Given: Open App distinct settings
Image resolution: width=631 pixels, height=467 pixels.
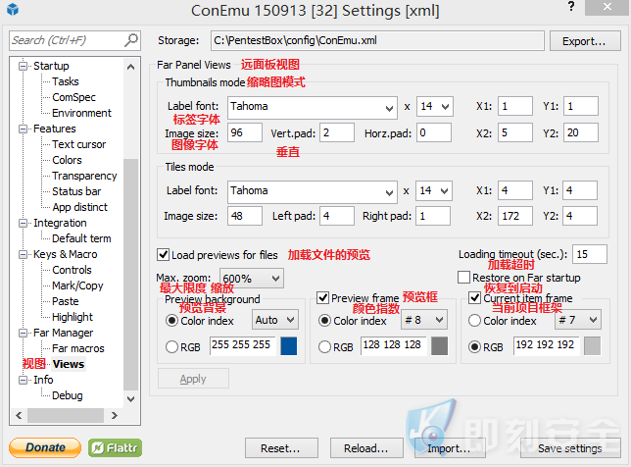Looking at the screenshot, I should (x=79, y=207).
